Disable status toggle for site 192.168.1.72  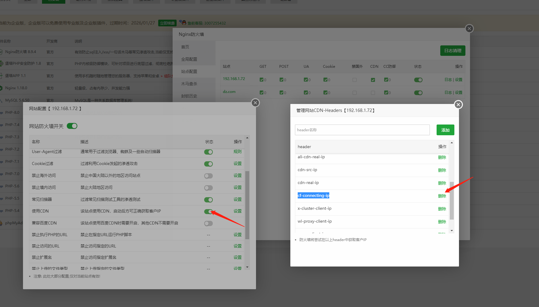pyautogui.click(x=418, y=80)
